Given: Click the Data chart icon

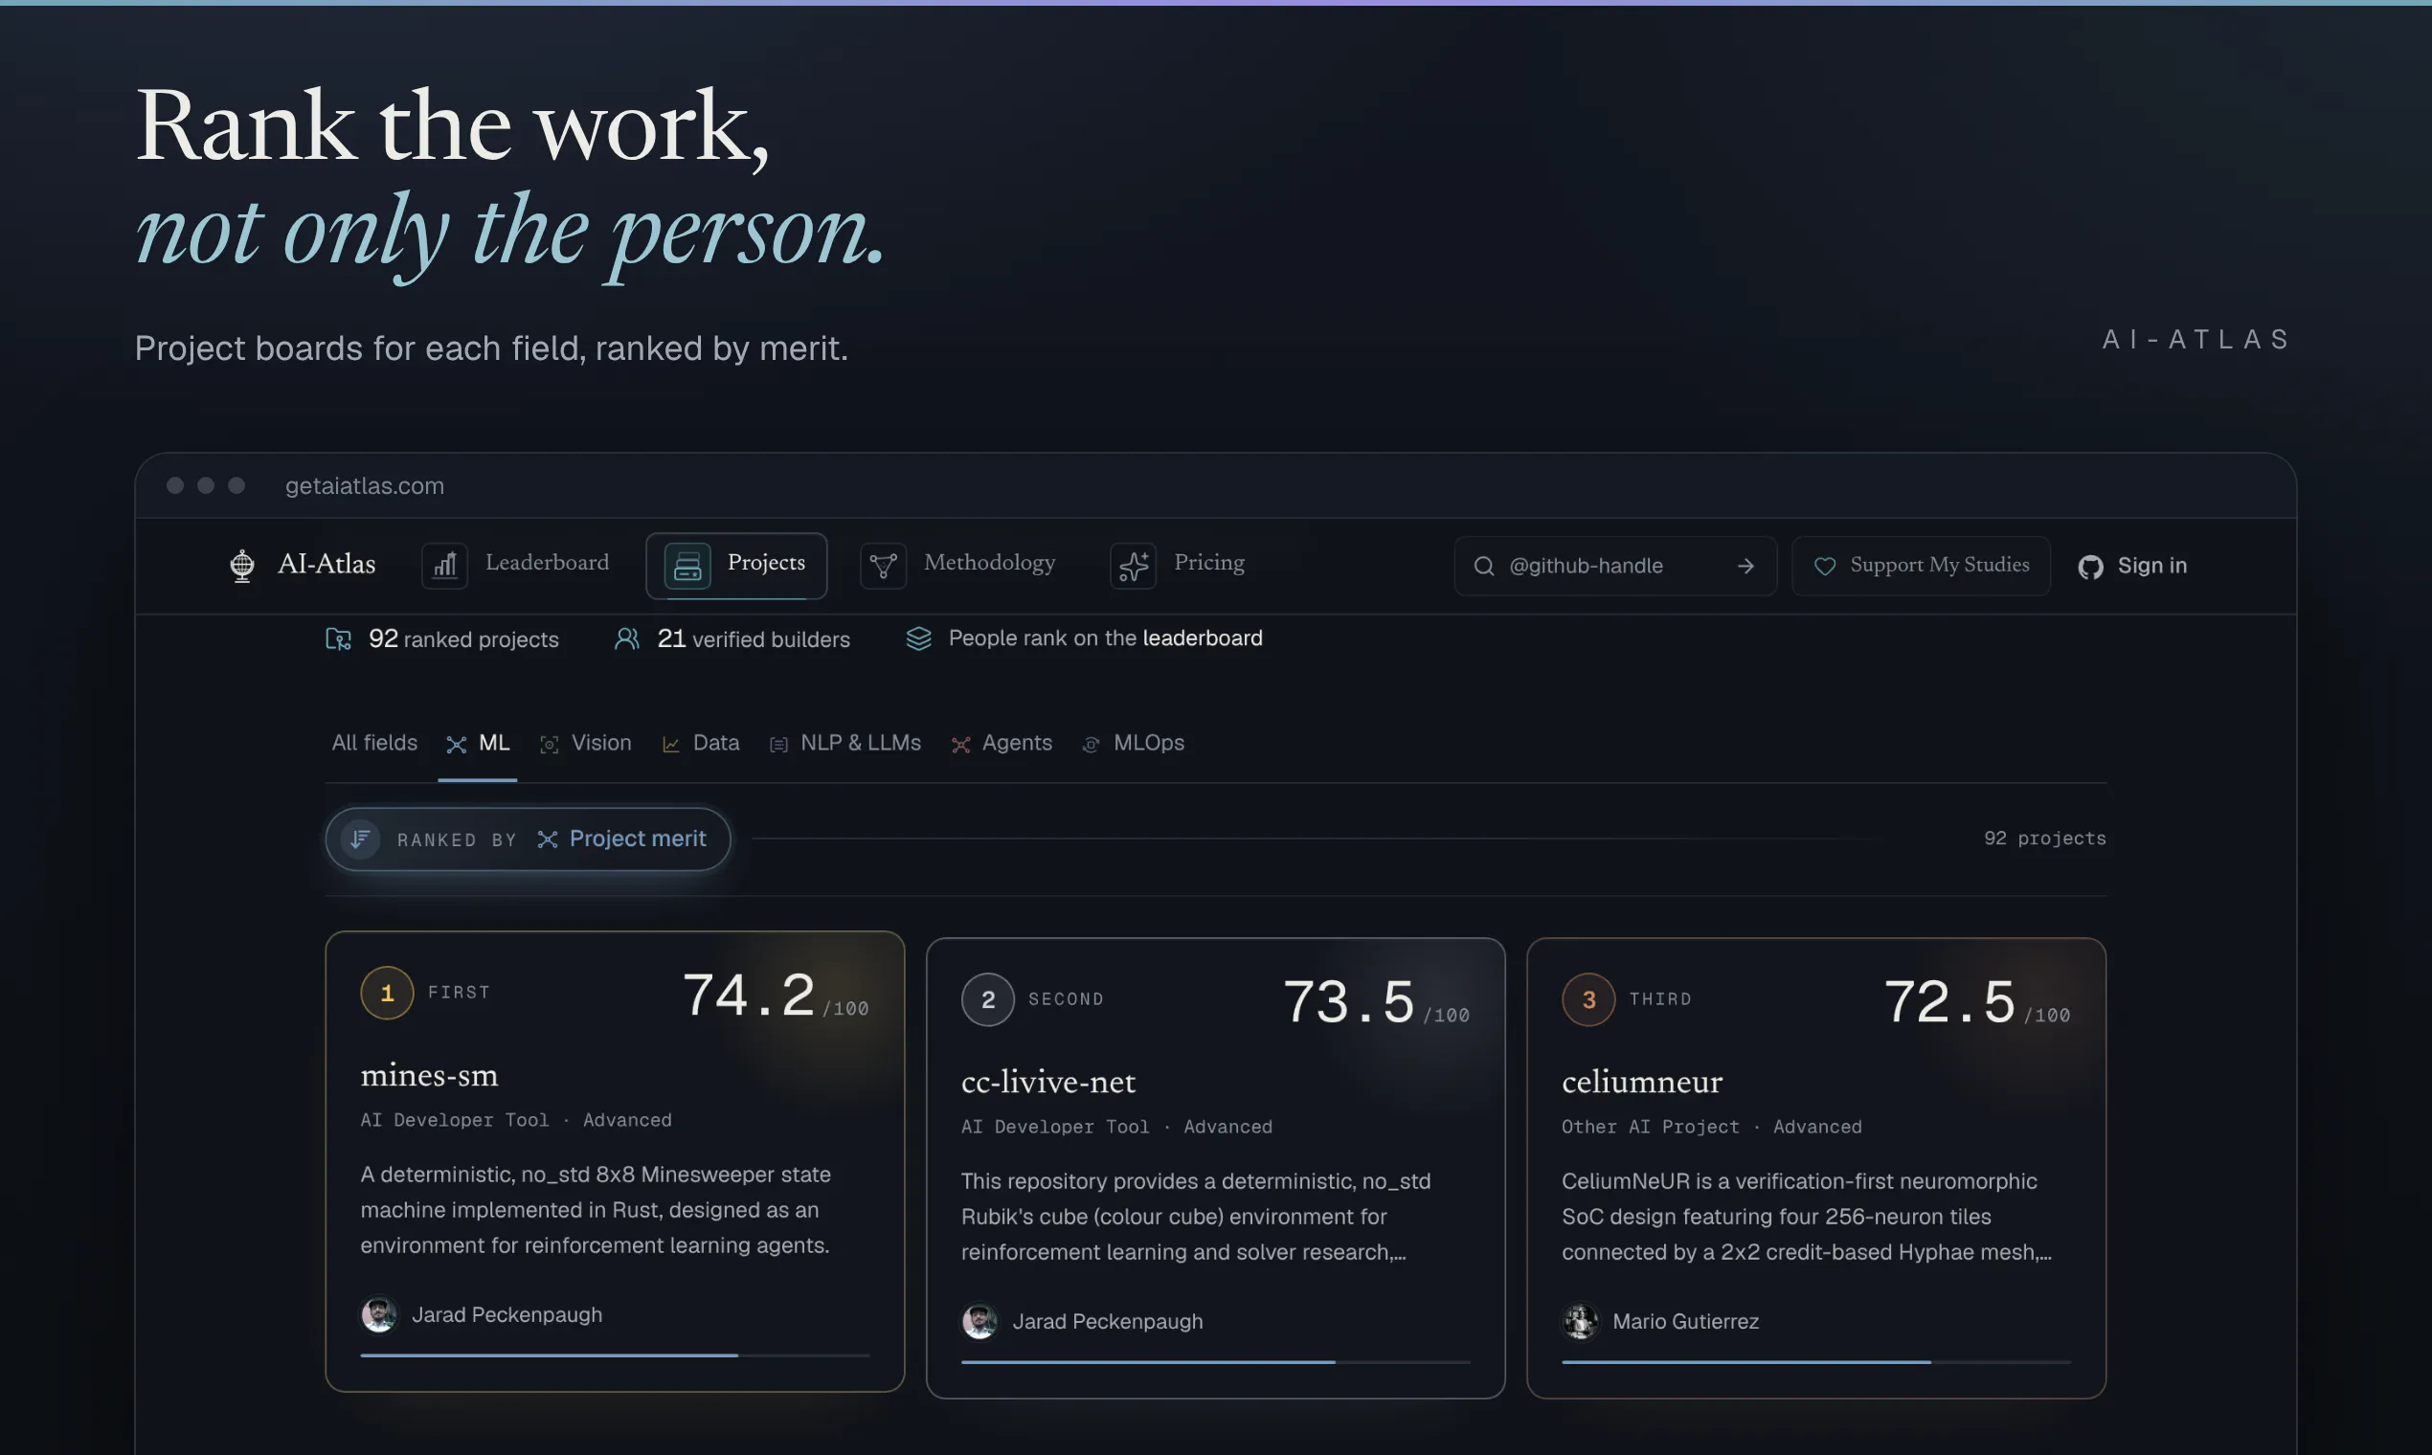Looking at the screenshot, I should 671,744.
